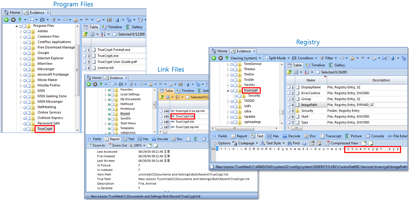
Task: Click the Zoom In icon in Link Files report
Action: point(90,145)
